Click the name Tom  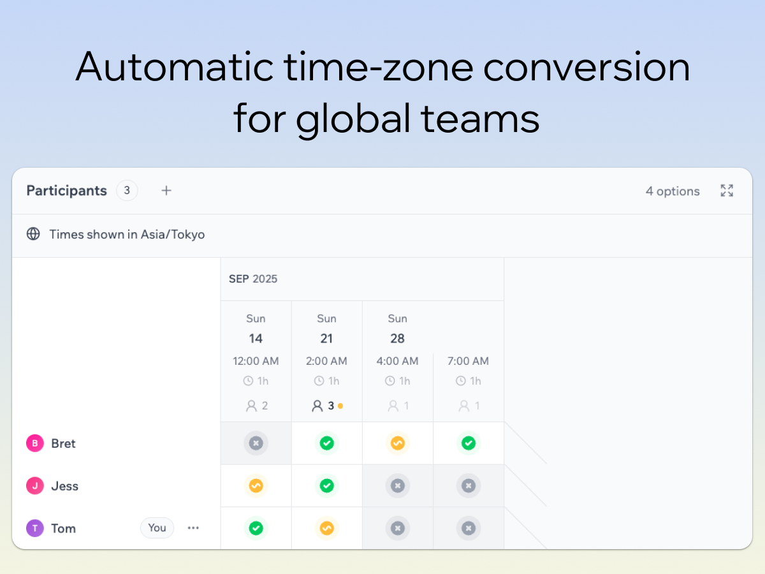click(63, 528)
